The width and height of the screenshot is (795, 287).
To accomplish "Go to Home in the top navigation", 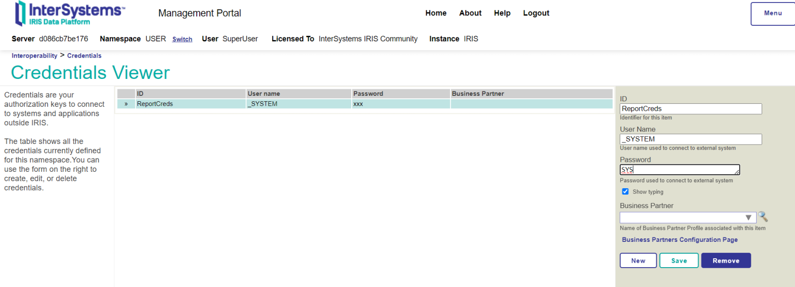I will click(436, 13).
